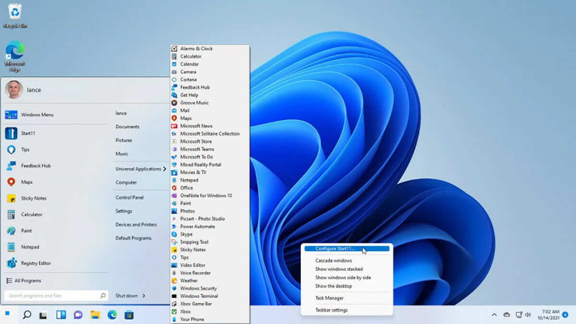This screenshot has height=324, width=576.
Task: Open Microsoft Store taskbar icon
Action: point(129,315)
